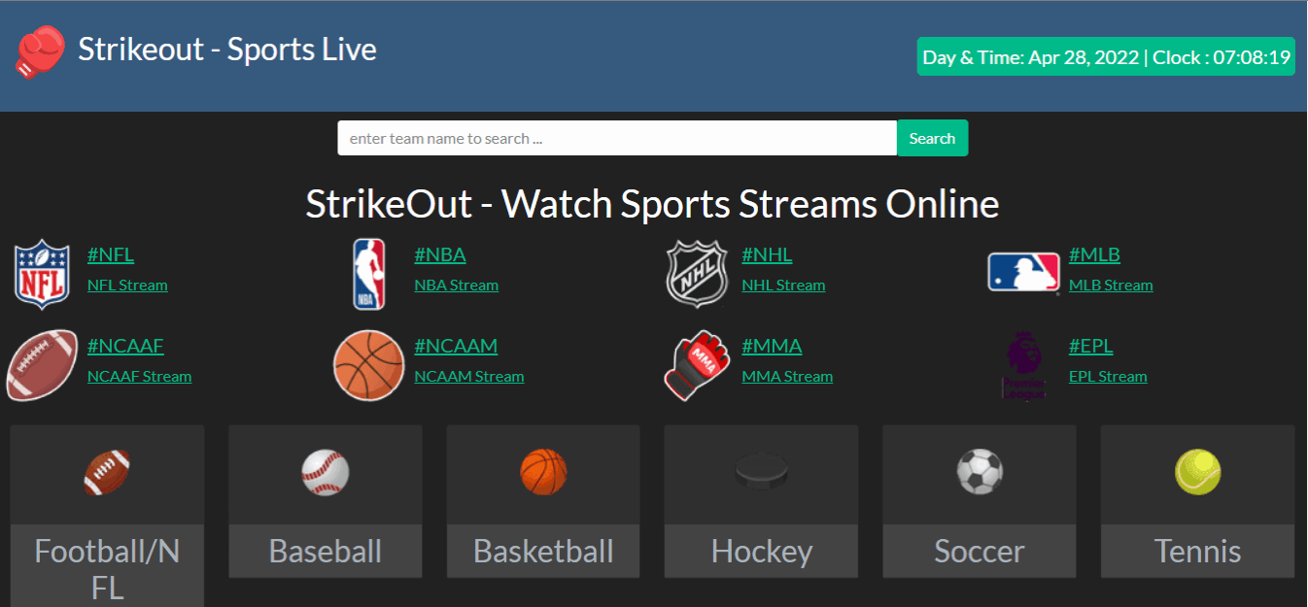Focus the team name search field

pyautogui.click(x=617, y=138)
